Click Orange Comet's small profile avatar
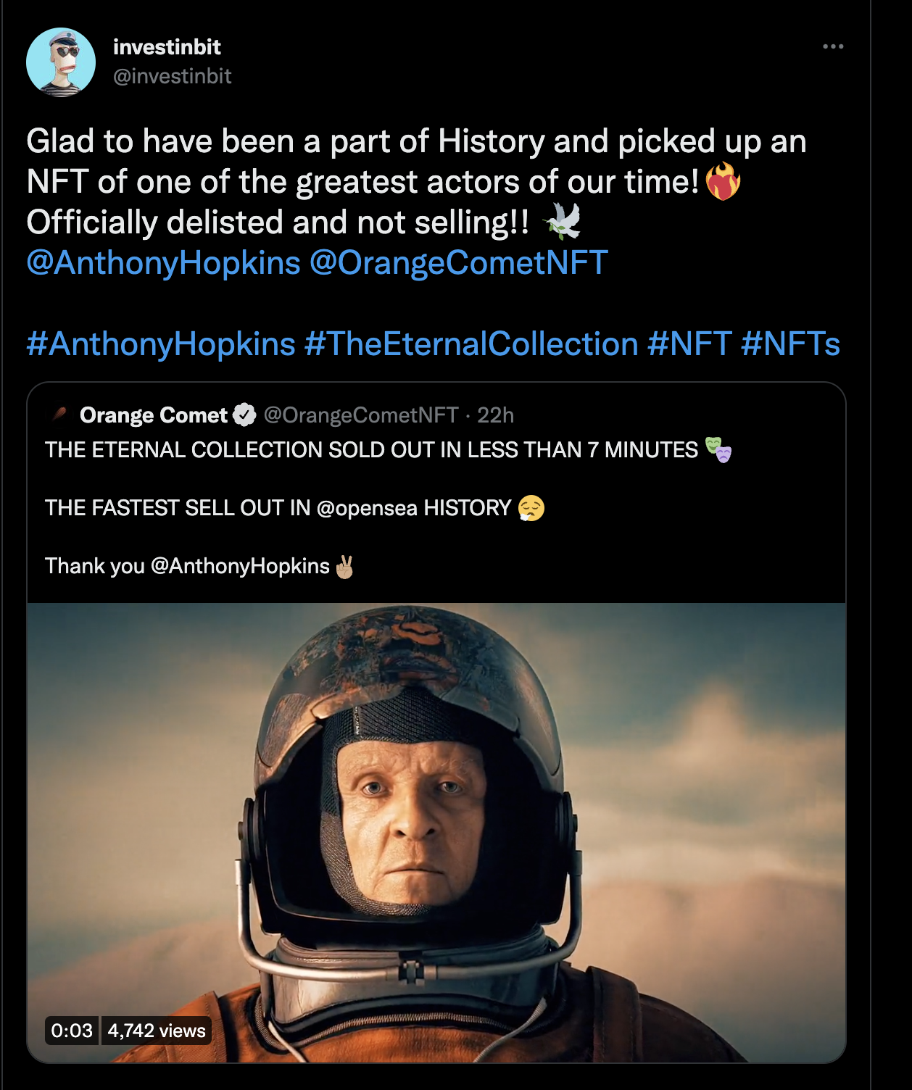Viewport: 912px width, 1090px height. [59, 415]
